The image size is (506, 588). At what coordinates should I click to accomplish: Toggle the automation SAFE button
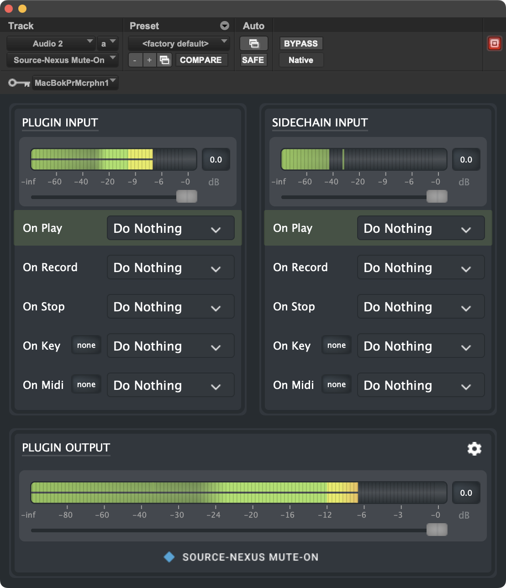coord(253,60)
